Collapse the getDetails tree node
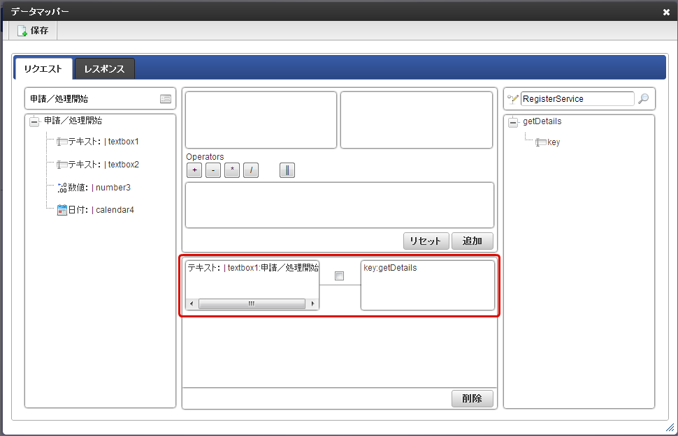The height and width of the screenshot is (436, 678). click(513, 122)
